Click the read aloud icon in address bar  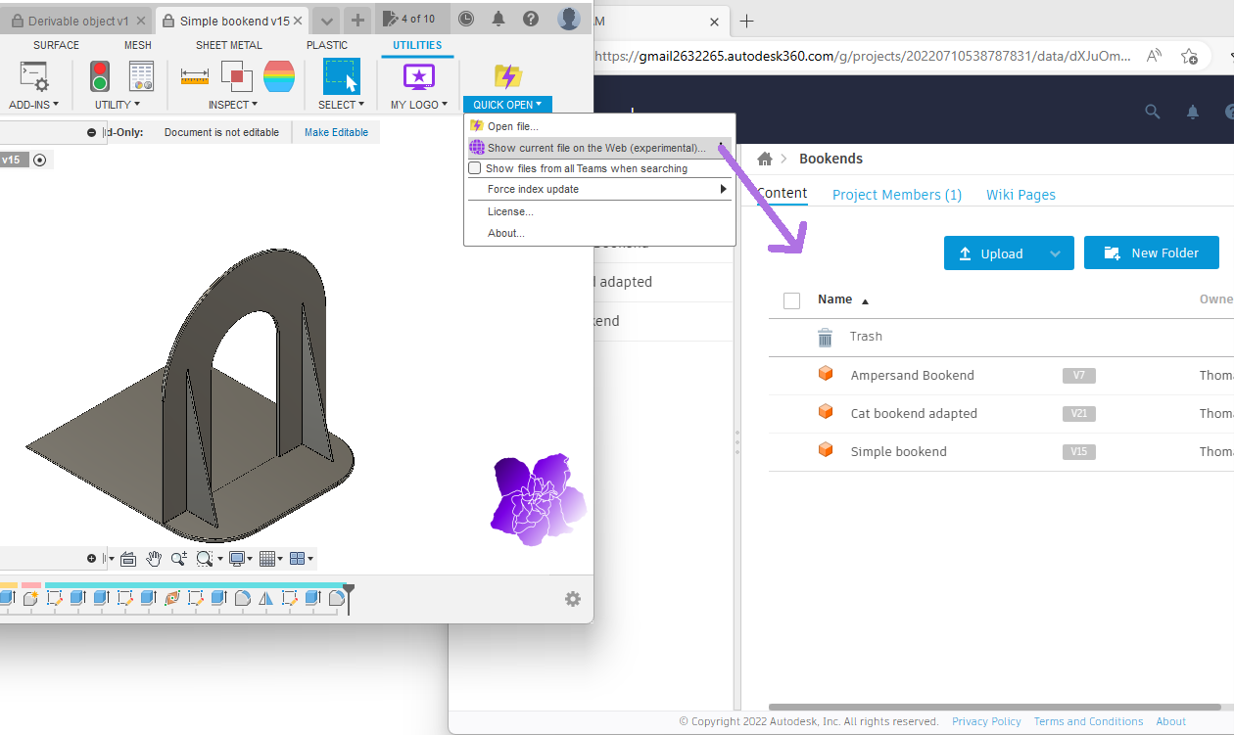coord(1155,56)
